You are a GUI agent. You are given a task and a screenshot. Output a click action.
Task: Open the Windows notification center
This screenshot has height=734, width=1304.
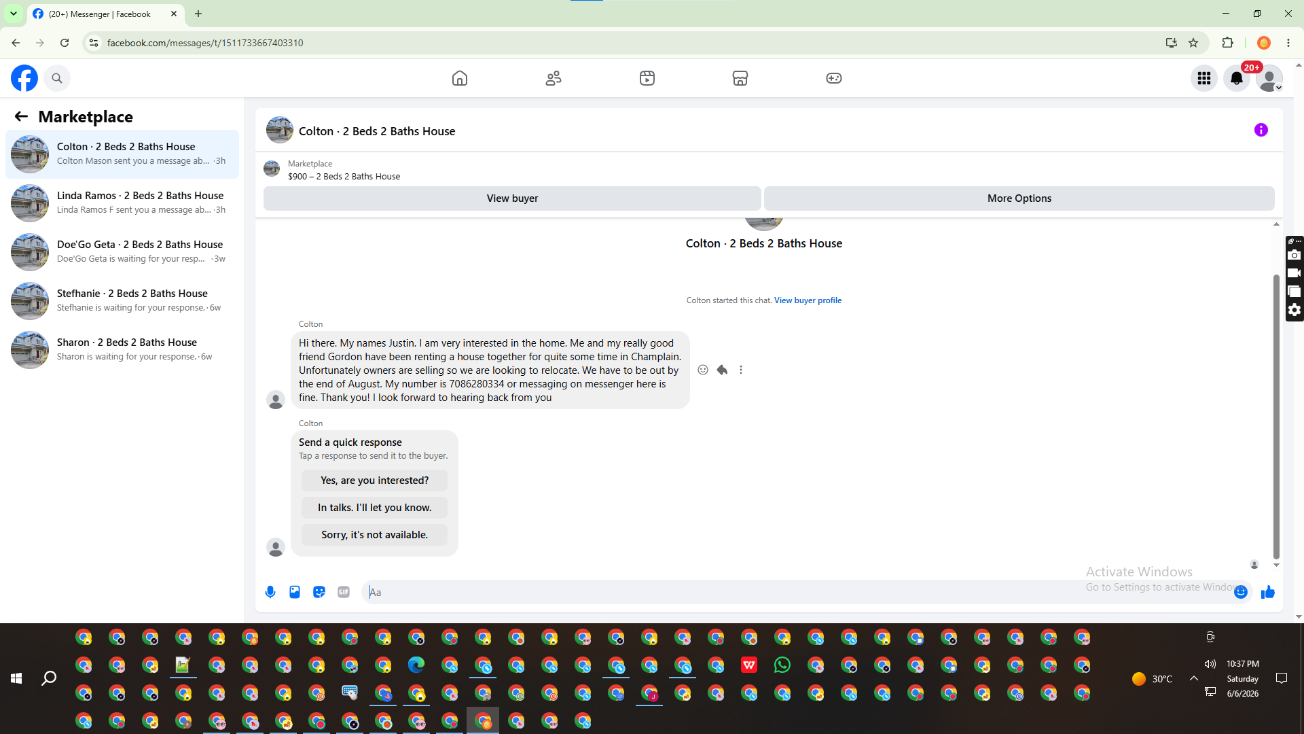tap(1282, 678)
